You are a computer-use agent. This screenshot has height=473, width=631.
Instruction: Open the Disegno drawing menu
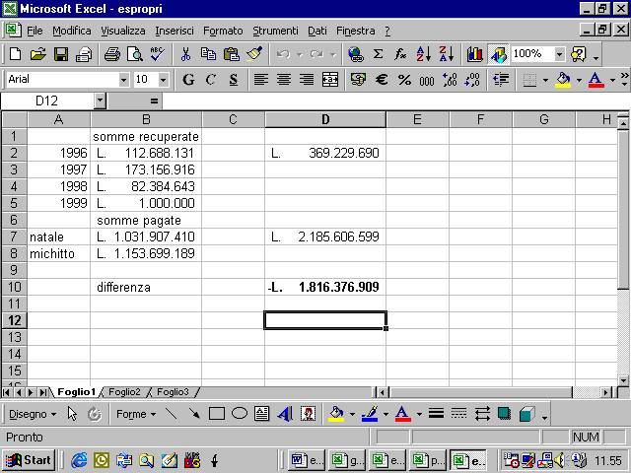tap(33, 414)
